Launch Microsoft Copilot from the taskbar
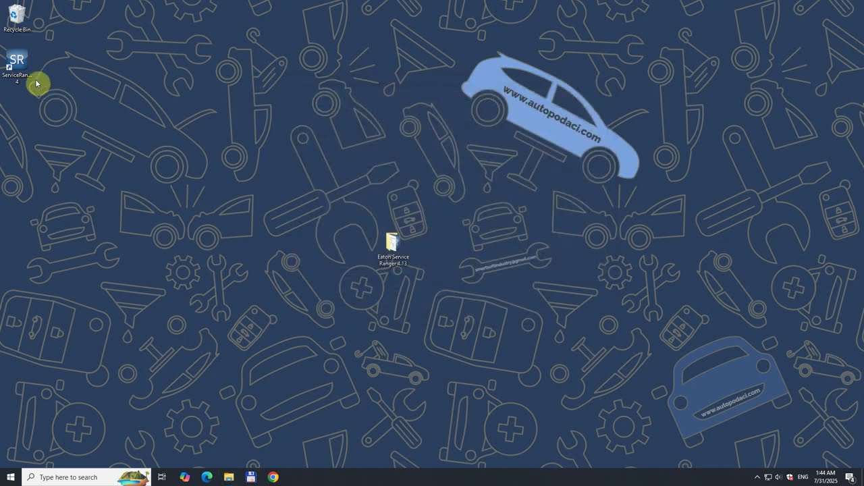The image size is (864, 486). coord(185,477)
